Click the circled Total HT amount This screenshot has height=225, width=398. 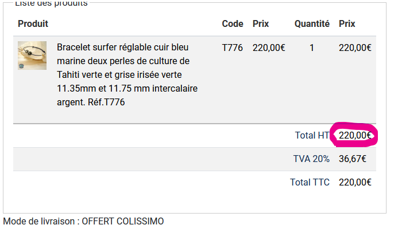tap(355, 136)
